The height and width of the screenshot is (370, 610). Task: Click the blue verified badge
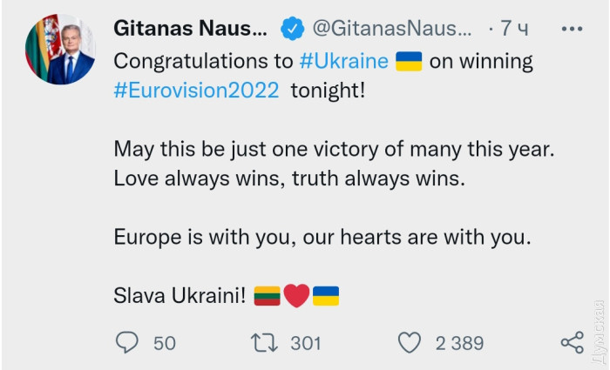[292, 30]
